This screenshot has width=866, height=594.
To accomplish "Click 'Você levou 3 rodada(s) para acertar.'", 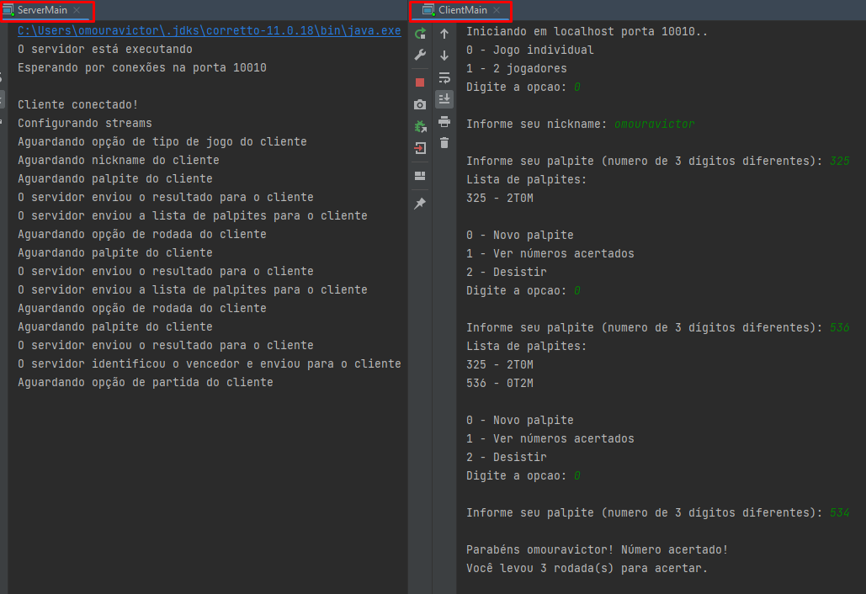I will tap(587, 568).
